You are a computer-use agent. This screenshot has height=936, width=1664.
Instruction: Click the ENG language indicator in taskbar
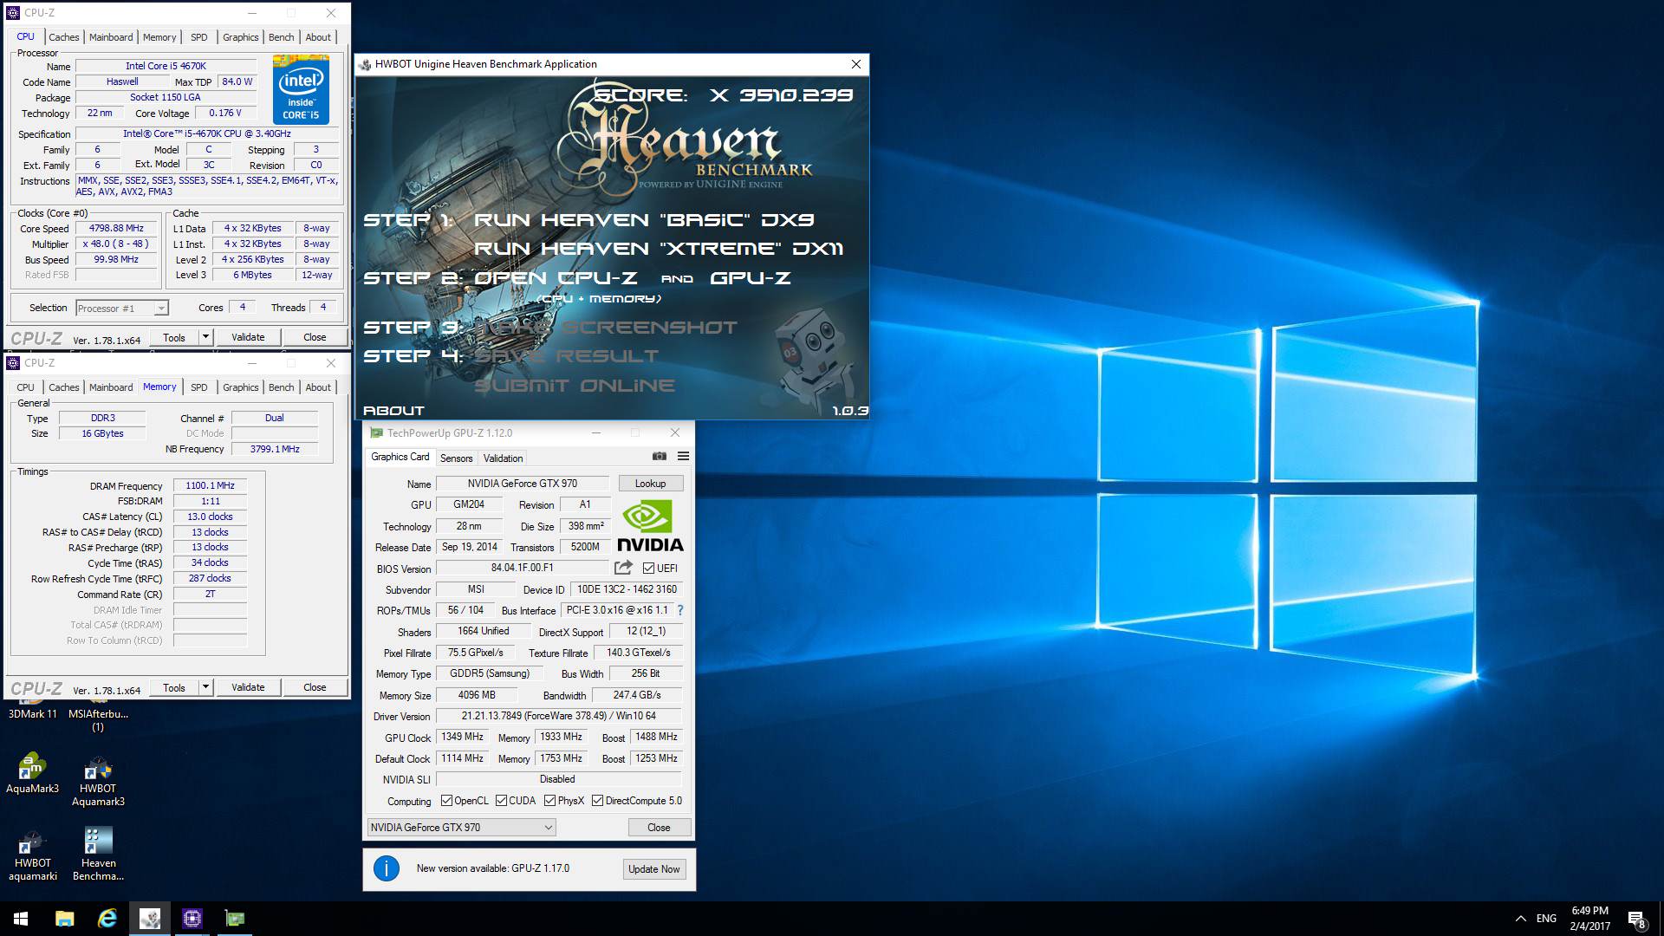tap(1546, 919)
